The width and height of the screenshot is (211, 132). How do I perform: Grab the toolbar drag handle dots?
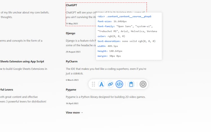tap(93, 84)
